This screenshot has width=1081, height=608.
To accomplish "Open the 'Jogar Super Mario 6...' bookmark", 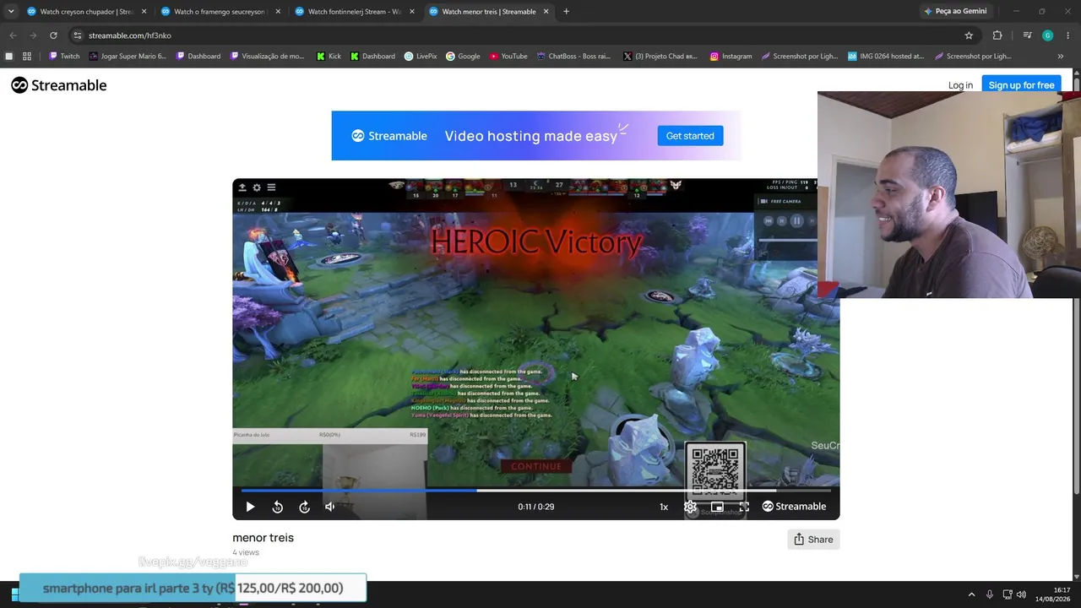I will pyautogui.click(x=128, y=57).
